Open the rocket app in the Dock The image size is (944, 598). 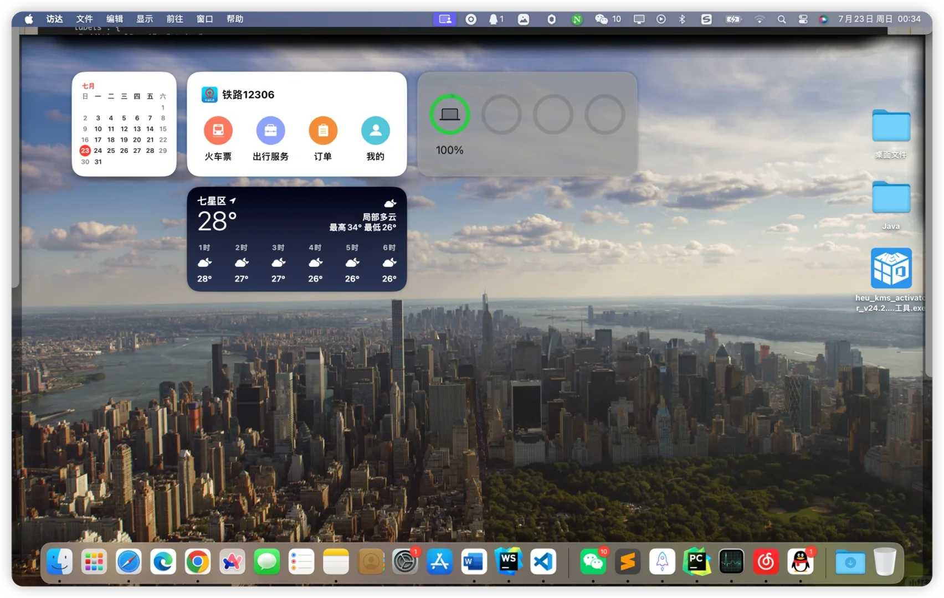click(662, 562)
